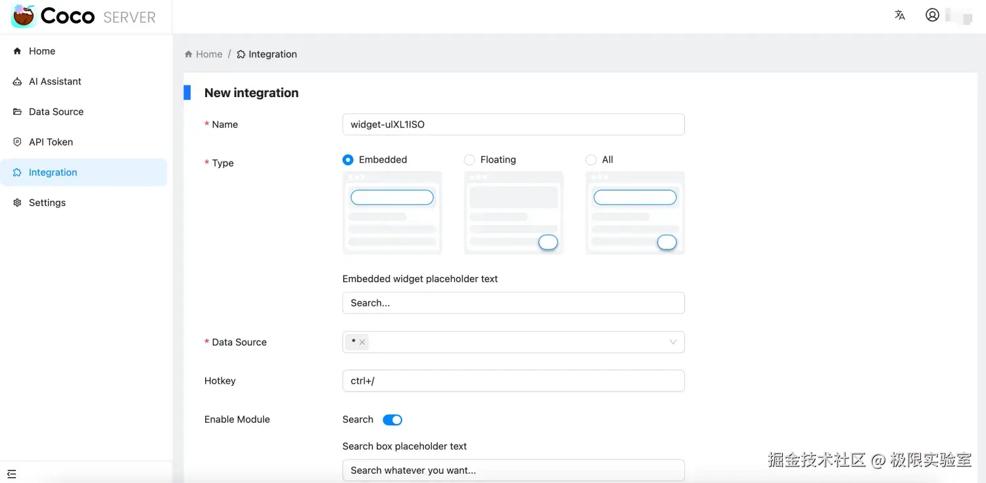Click the Name input field
986x483 pixels.
coord(513,125)
